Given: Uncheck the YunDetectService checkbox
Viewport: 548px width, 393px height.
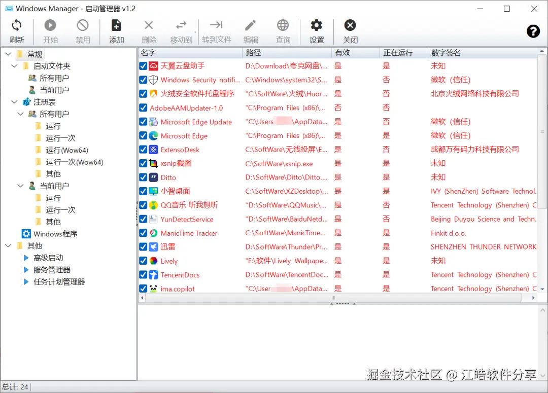Looking at the screenshot, I should click(143, 219).
